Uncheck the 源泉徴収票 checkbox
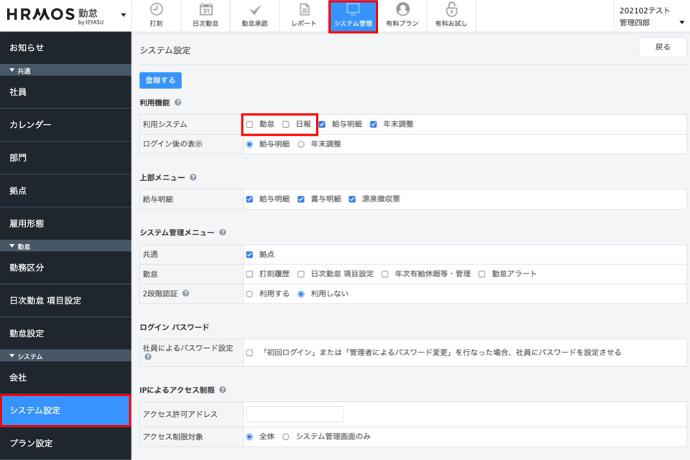Viewport: 690px width, 460px height. (x=353, y=199)
